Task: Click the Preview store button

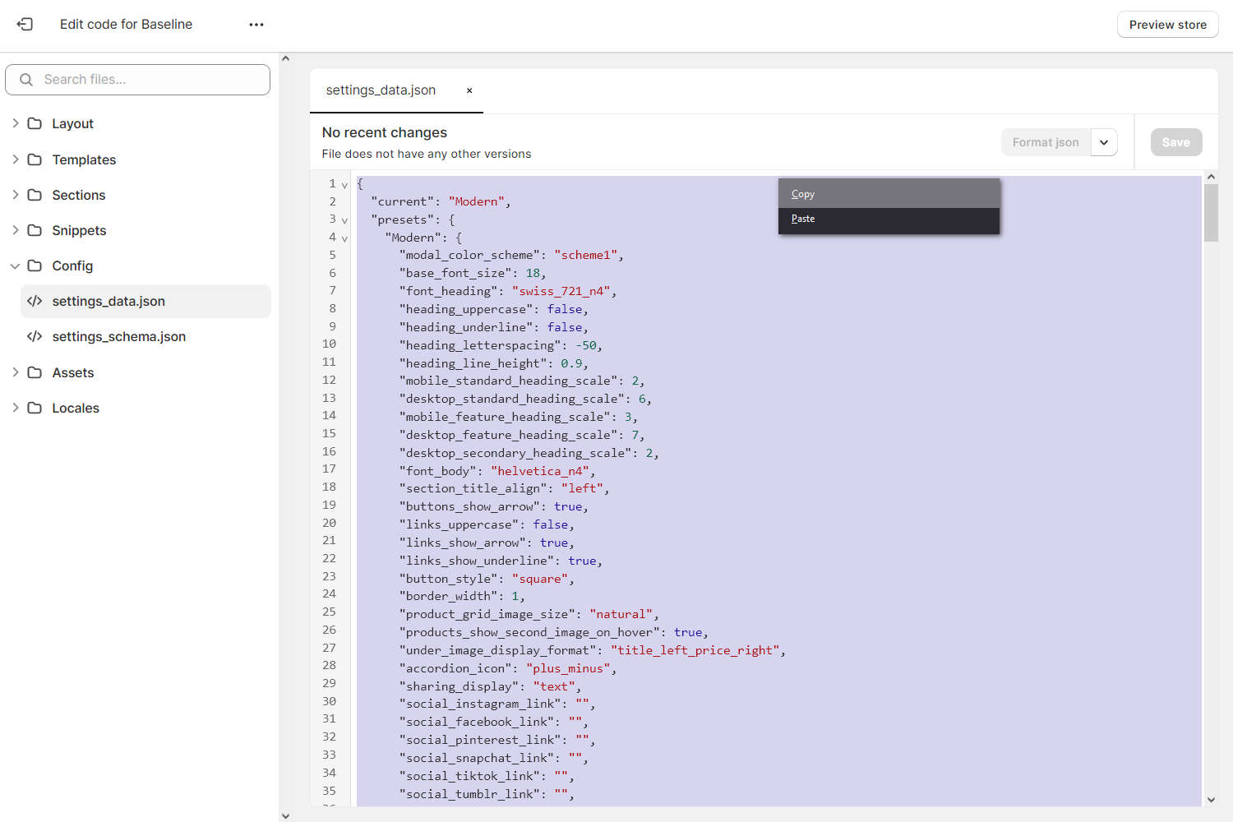Action: tap(1167, 24)
